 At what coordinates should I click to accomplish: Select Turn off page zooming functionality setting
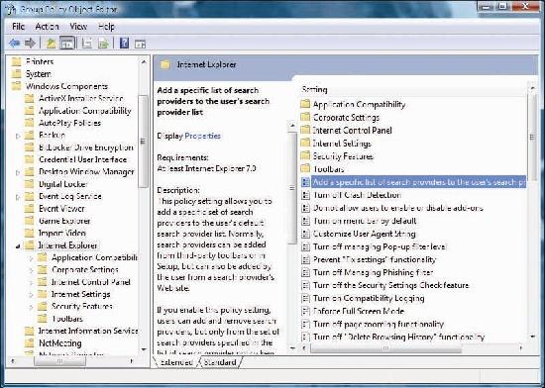click(x=379, y=324)
